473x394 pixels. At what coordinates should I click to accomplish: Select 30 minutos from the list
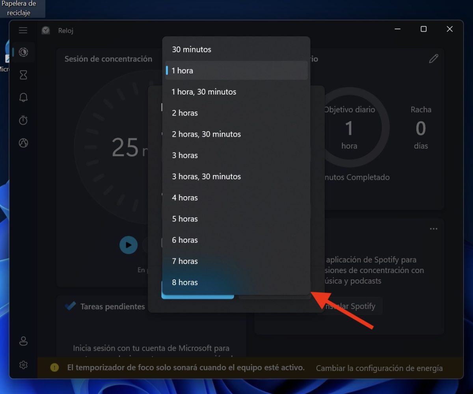coord(236,50)
